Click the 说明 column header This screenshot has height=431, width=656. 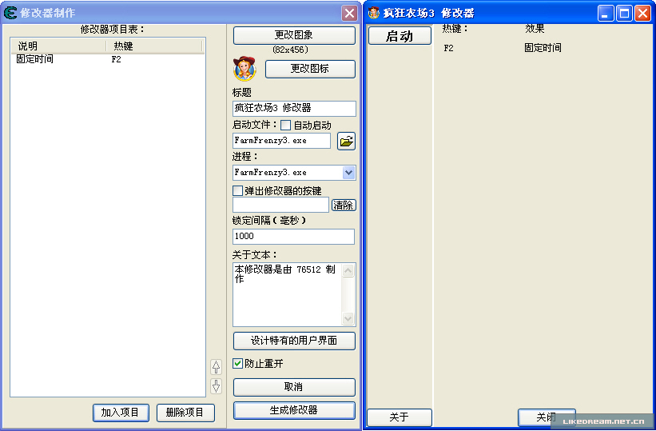[x=58, y=46]
